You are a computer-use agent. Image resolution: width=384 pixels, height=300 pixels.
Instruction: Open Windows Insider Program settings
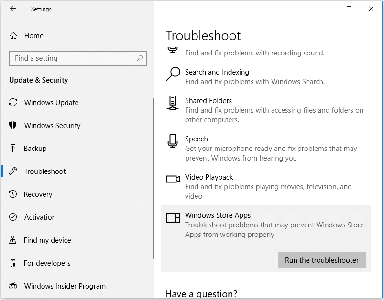click(65, 286)
